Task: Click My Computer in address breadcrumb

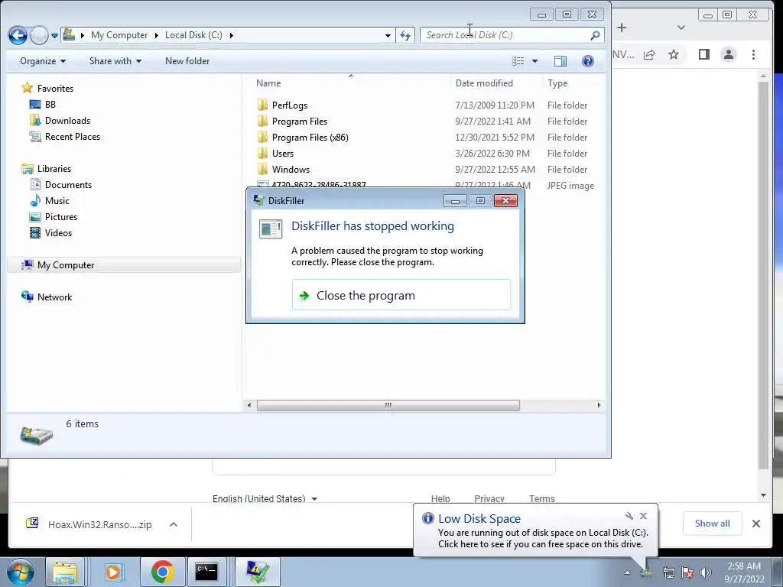Action: (x=119, y=35)
